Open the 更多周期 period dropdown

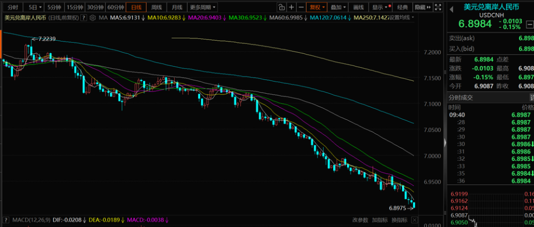point(202,7)
